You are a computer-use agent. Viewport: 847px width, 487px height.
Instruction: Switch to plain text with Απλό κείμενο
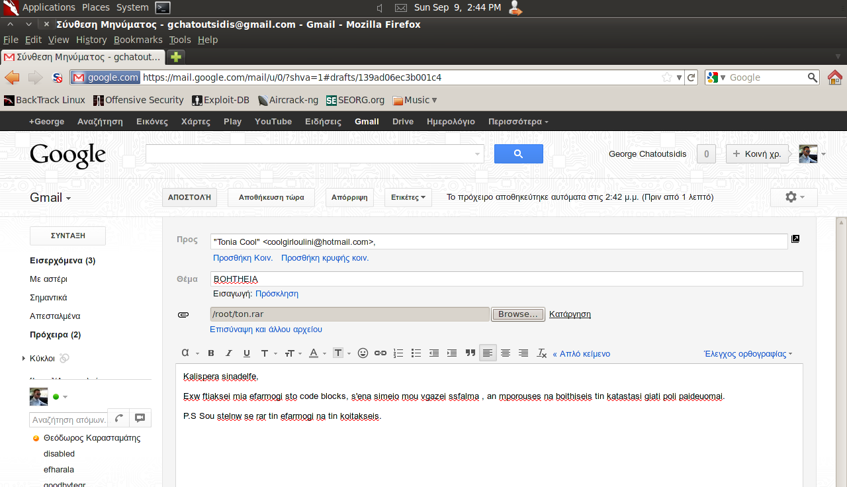[x=582, y=354]
